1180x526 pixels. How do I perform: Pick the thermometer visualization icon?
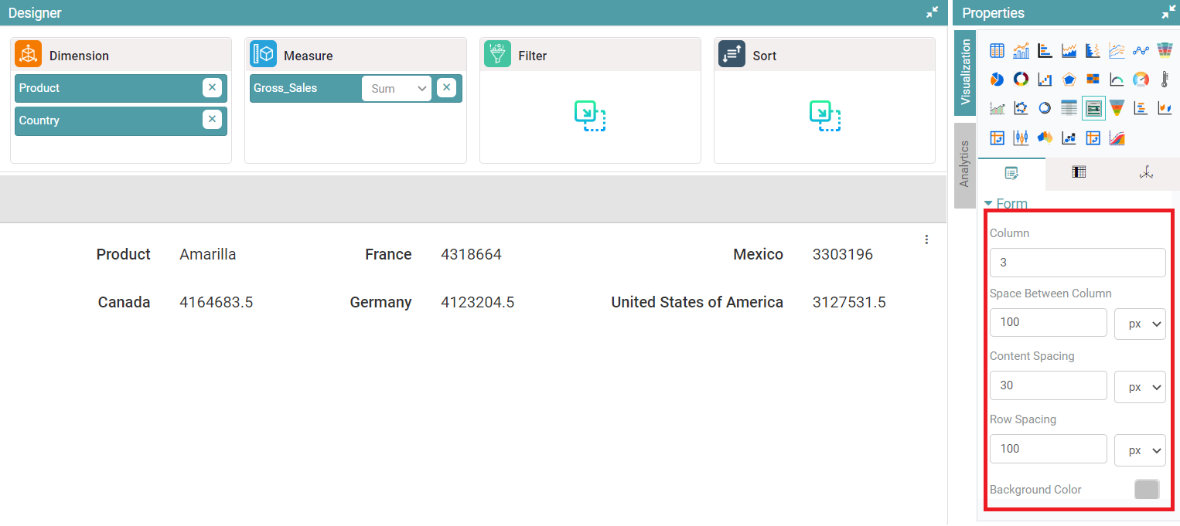pyautogui.click(x=1165, y=80)
